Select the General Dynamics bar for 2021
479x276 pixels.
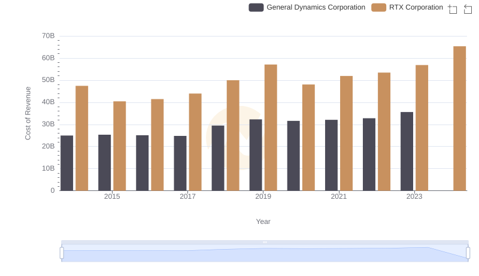331,155
